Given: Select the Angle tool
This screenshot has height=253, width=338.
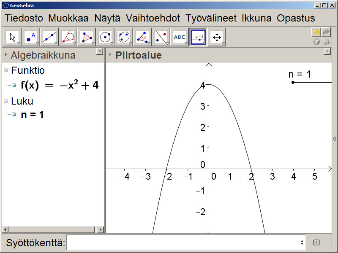Looking at the screenshot, I should point(142,37).
